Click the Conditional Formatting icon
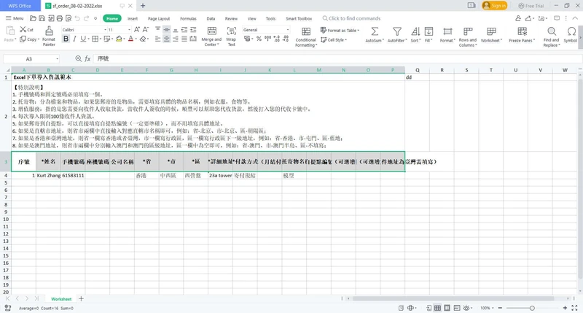 pyautogui.click(x=306, y=31)
